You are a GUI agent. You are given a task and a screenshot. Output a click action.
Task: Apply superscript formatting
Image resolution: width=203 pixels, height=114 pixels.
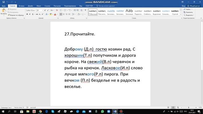pyautogui.click(x=43, y=14)
